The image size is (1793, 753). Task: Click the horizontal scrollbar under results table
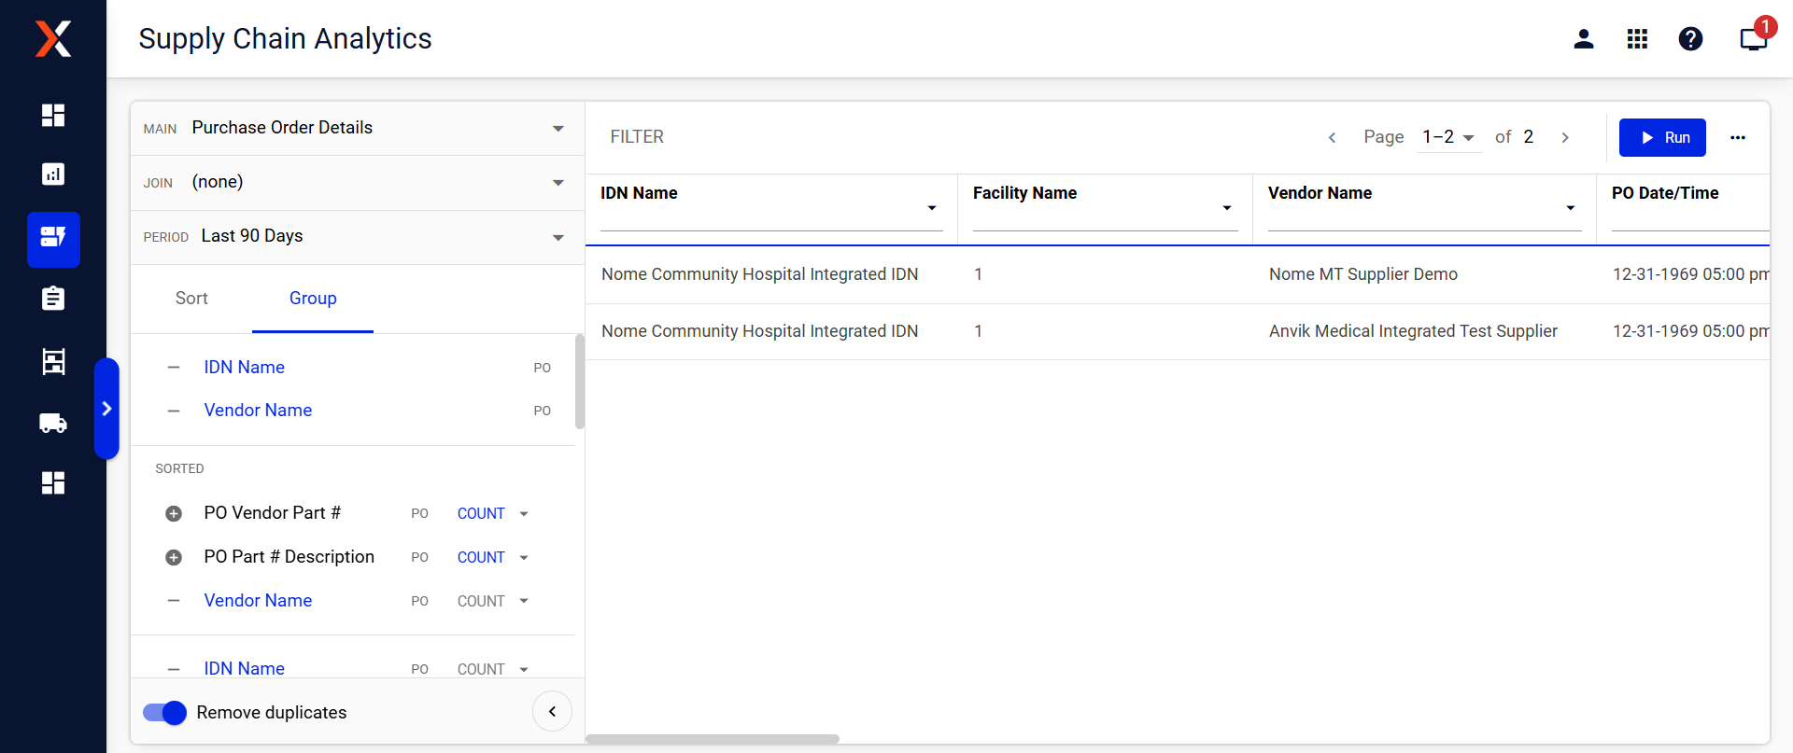coord(713,739)
